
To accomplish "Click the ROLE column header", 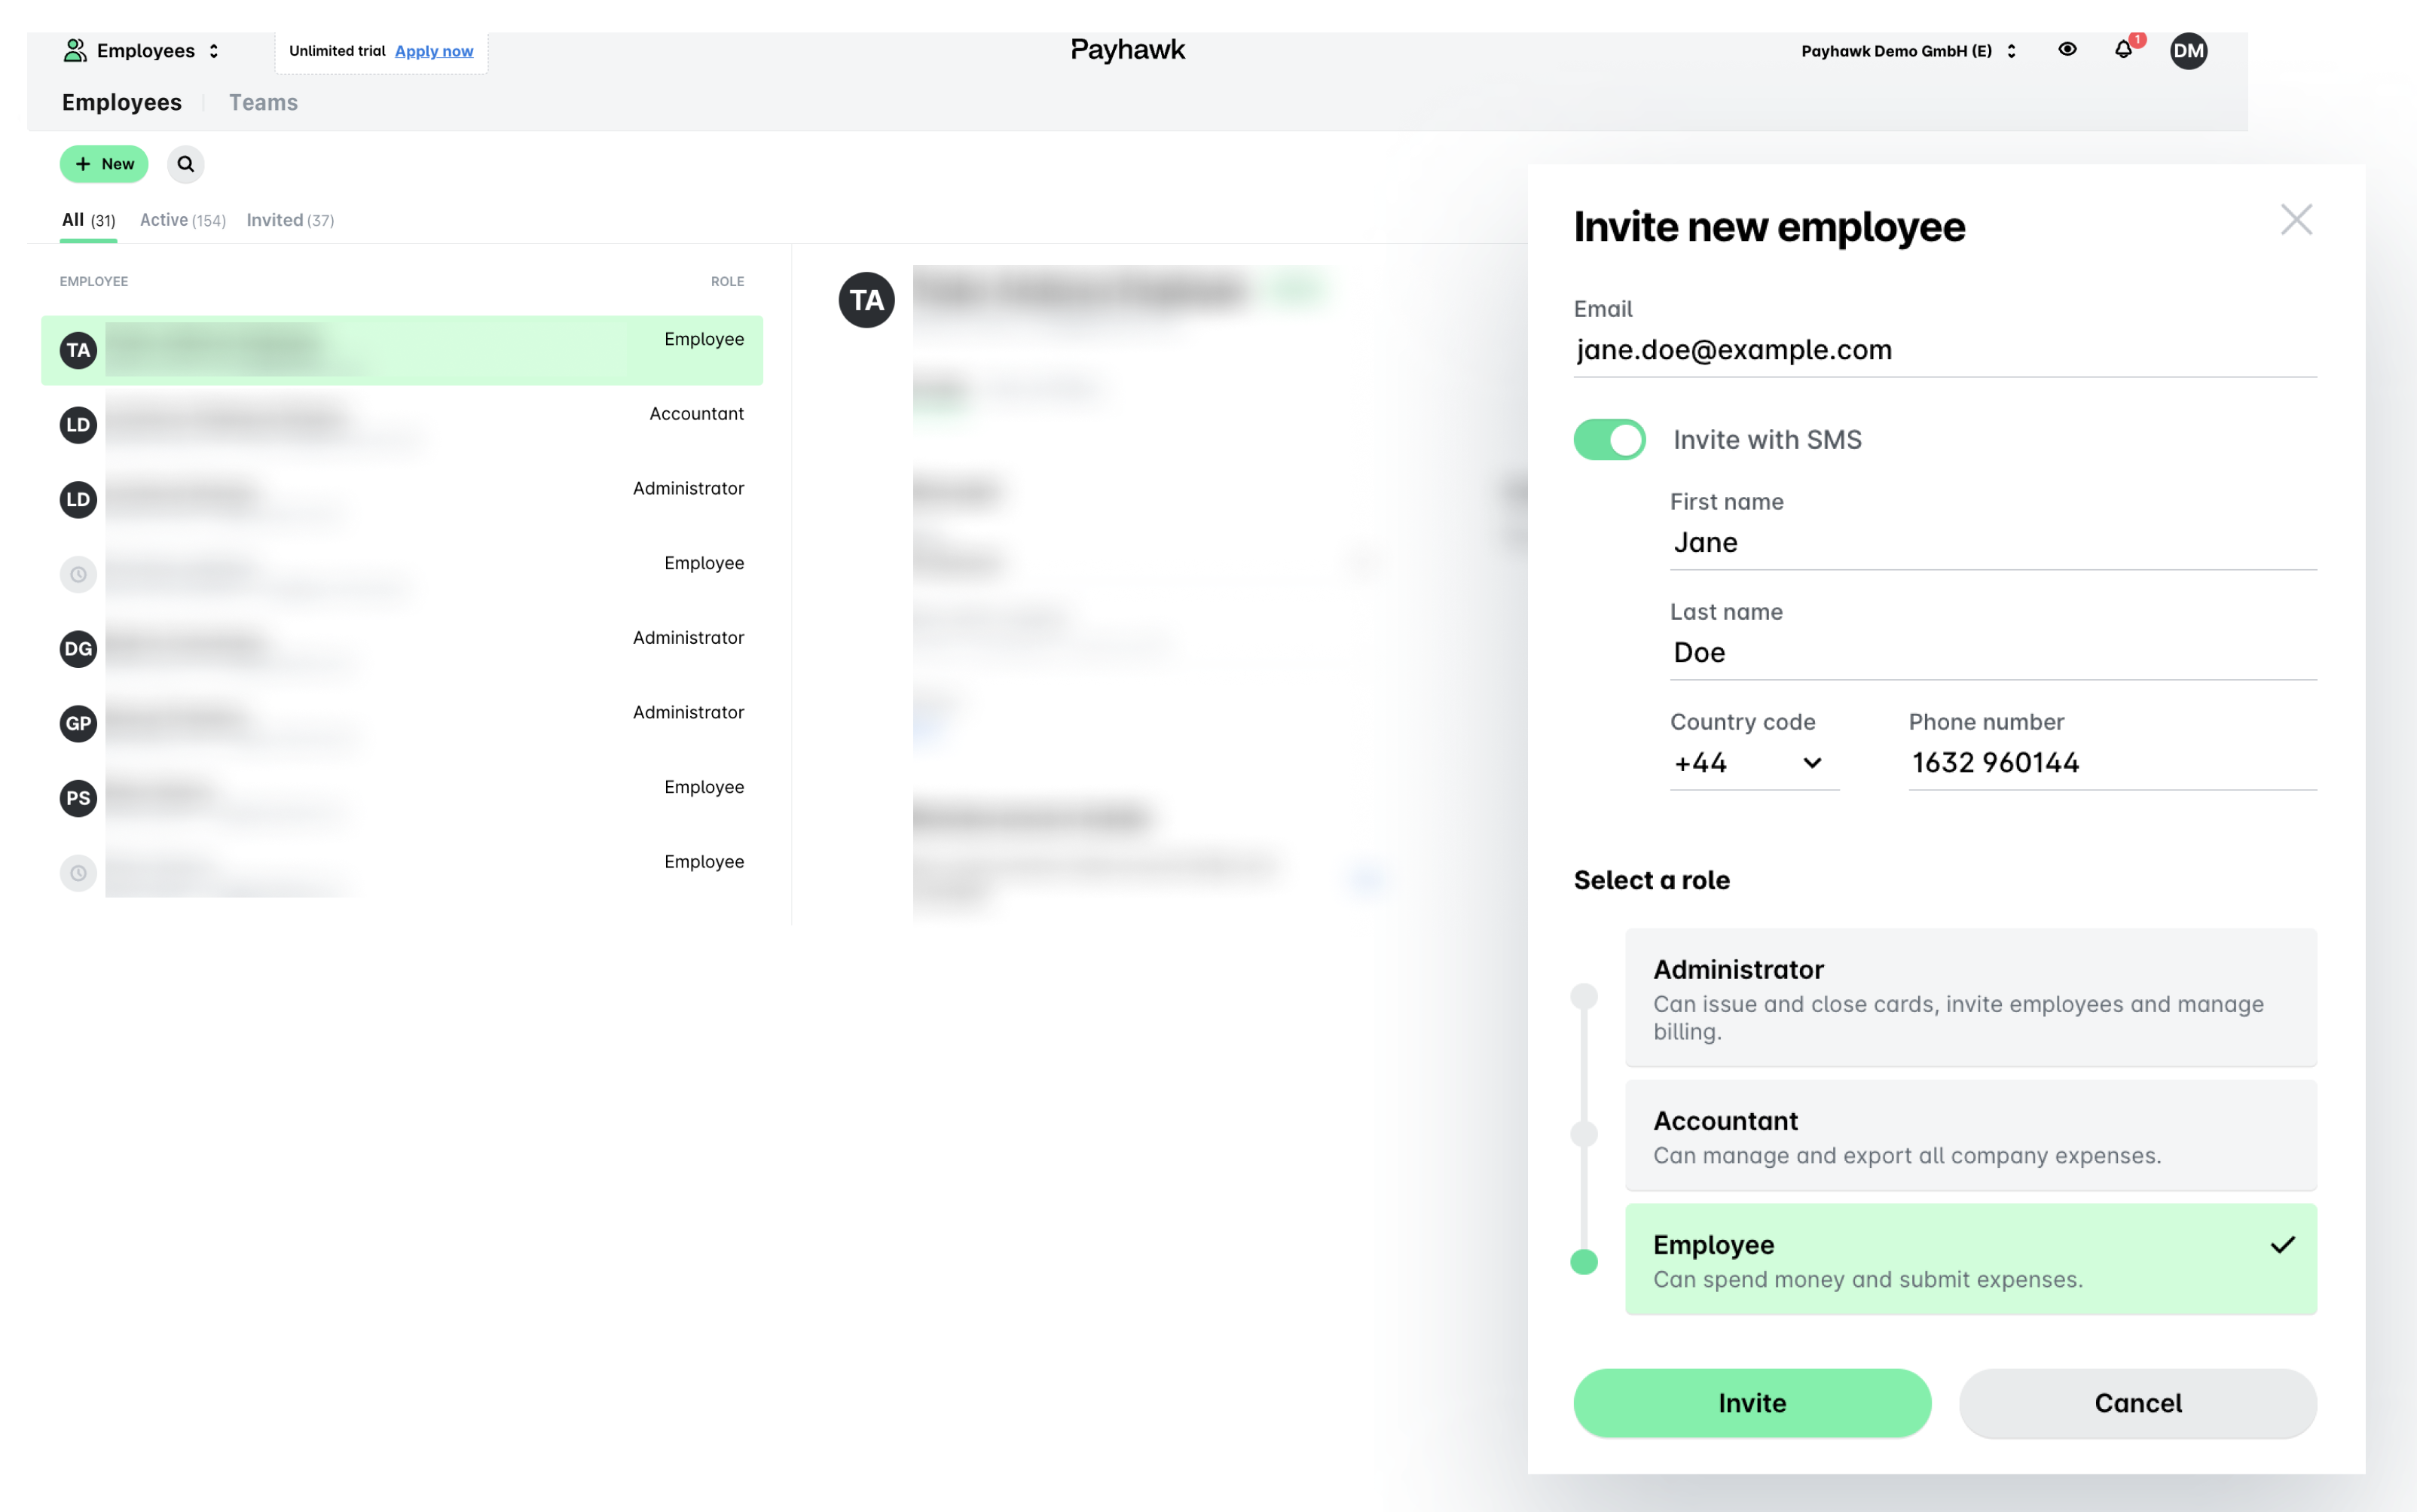I will (727, 282).
